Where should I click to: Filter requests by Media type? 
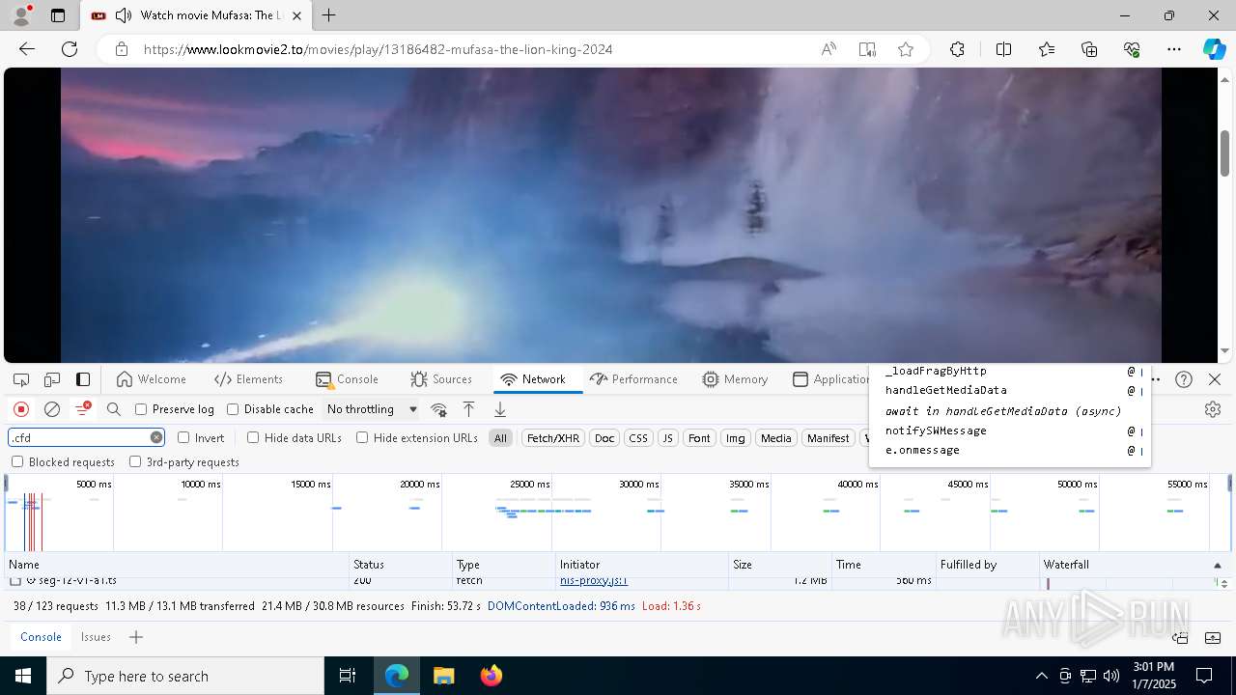775,438
